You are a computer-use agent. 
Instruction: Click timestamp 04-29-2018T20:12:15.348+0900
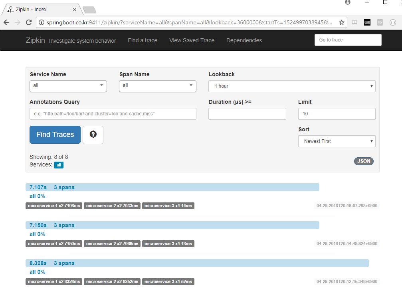click(x=347, y=281)
